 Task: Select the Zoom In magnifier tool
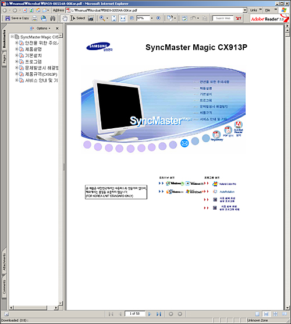coord(102,18)
